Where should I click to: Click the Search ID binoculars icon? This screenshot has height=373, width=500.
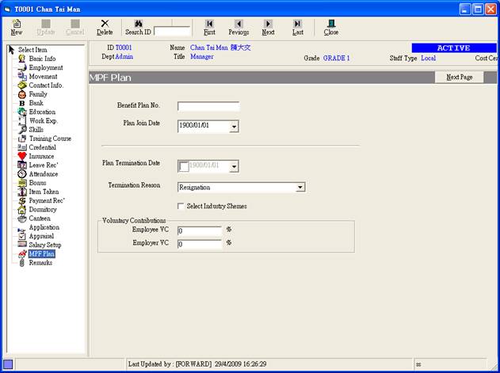pyautogui.click(x=138, y=24)
